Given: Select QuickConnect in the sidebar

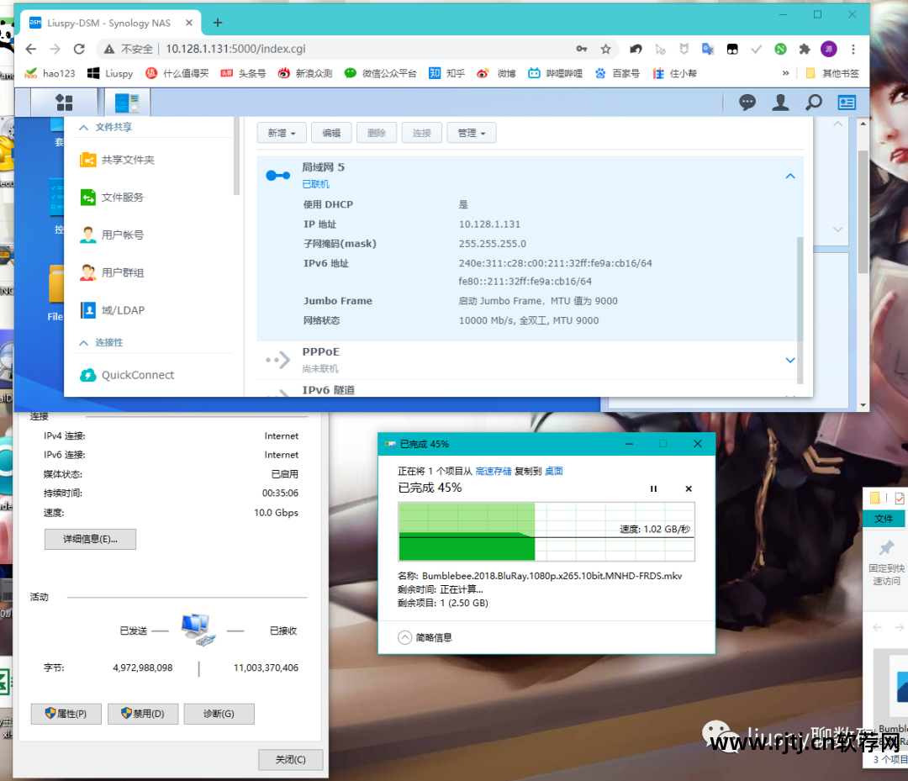Looking at the screenshot, I should [x=138, y=375].
